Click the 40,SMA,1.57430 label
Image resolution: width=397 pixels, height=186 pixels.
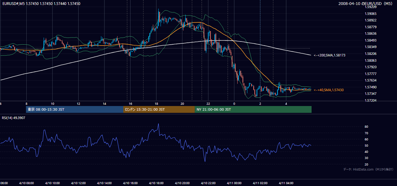coord(329,90)
